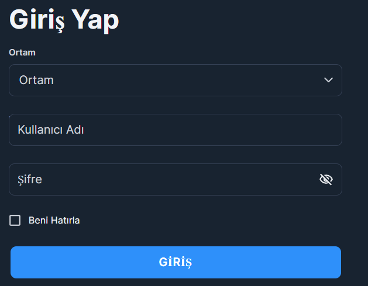
Task: Focus the Kullanıcı Adı input field
Action: click(176, 130)
